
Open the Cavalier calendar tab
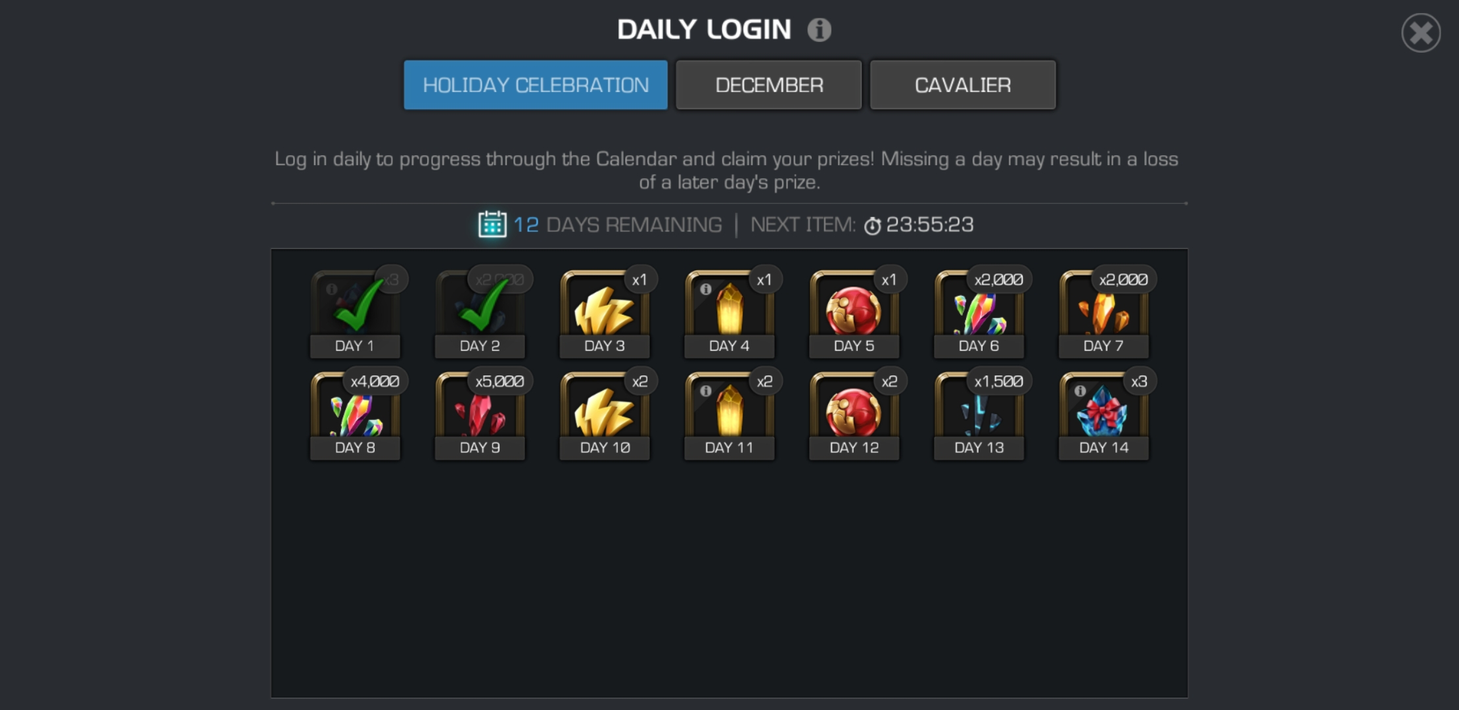[963, 85]
